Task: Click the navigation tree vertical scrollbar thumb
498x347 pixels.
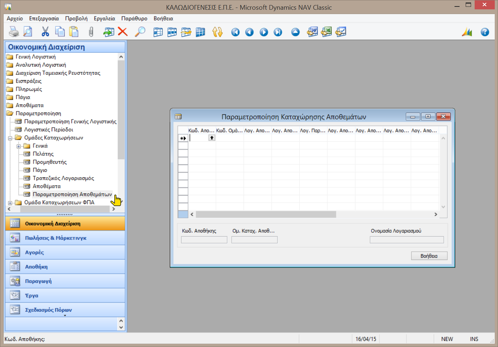Action: coord(121,110)
